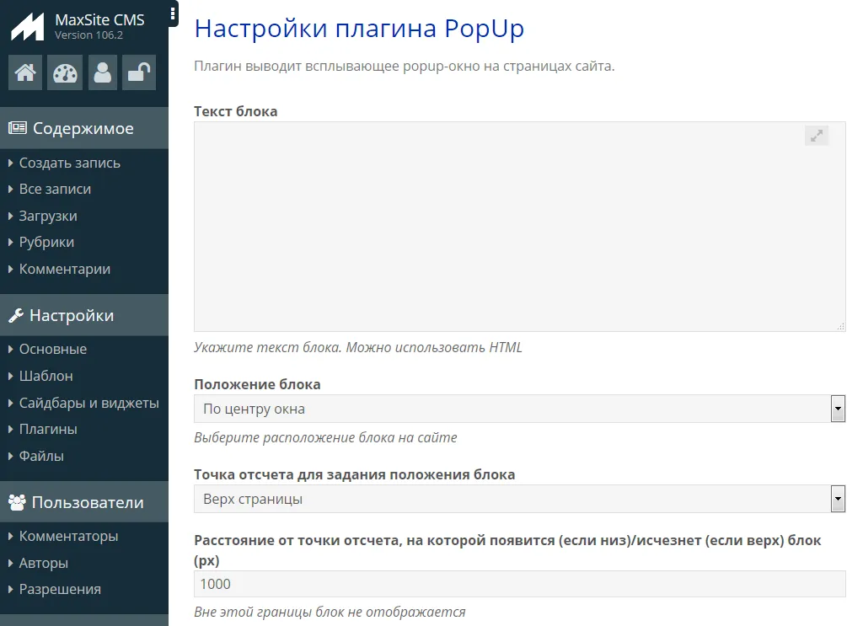Open the dashboard gauge icon
The height and width of the screenshot is (626, 863).
(65, 73)
